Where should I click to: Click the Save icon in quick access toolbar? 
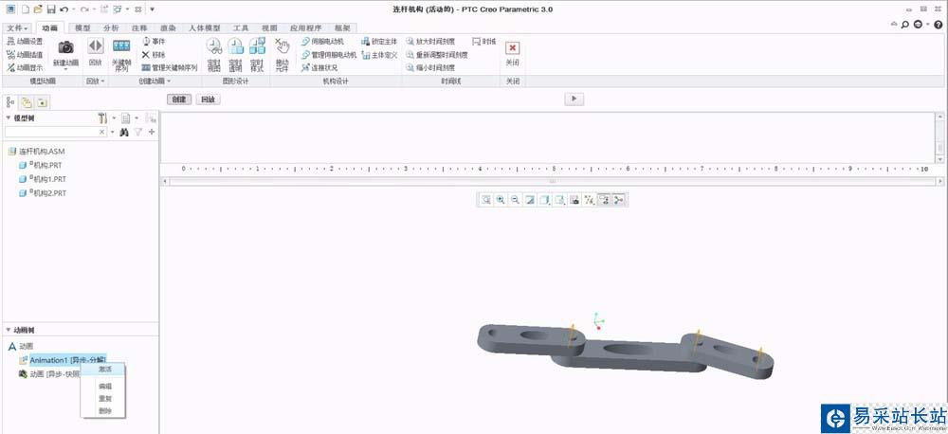[51, 9]
